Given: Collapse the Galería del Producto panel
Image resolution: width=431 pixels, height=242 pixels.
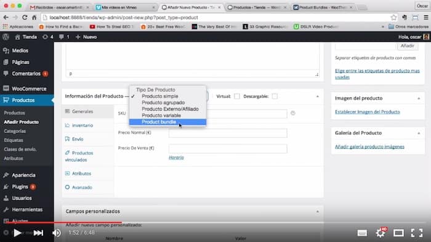Looking at the screenshot, I should click(x=419, y=133).
